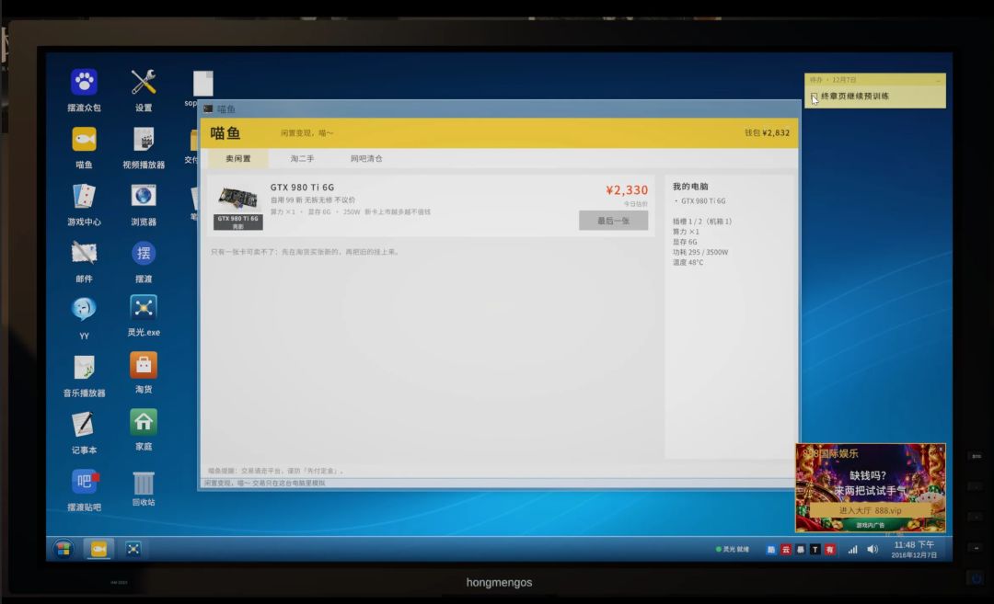Select the 灵光 app pinned in the taskbar

[133, 549]
